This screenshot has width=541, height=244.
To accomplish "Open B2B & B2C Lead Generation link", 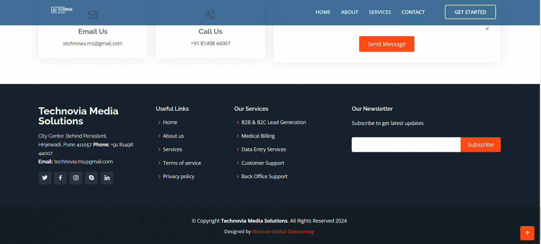I will click(274, 122).
